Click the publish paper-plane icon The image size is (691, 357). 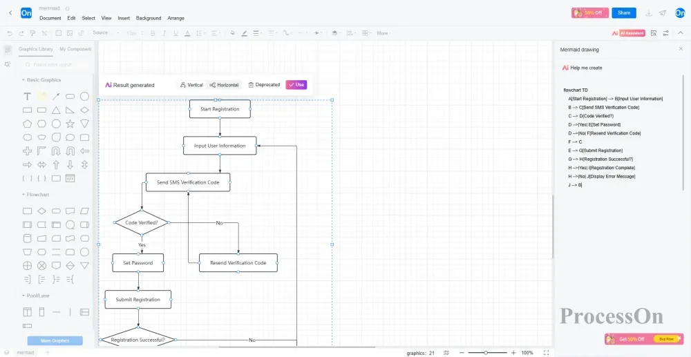tap(663, 12)
